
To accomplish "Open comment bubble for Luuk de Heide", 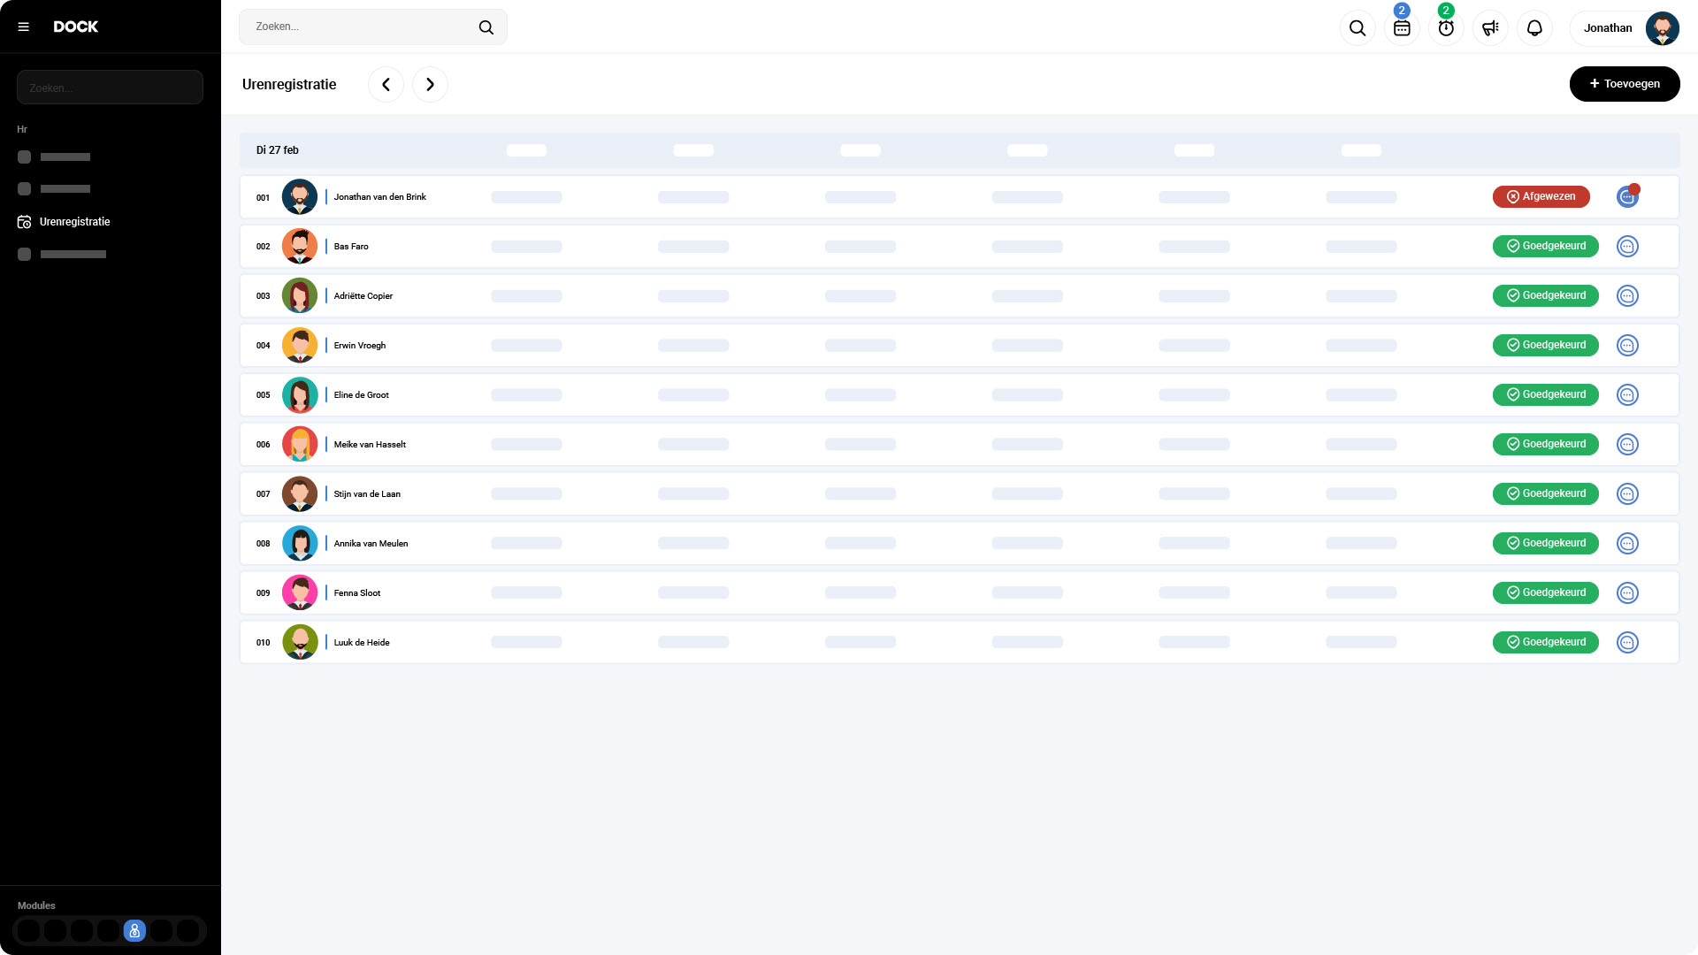I will 1627,643.
